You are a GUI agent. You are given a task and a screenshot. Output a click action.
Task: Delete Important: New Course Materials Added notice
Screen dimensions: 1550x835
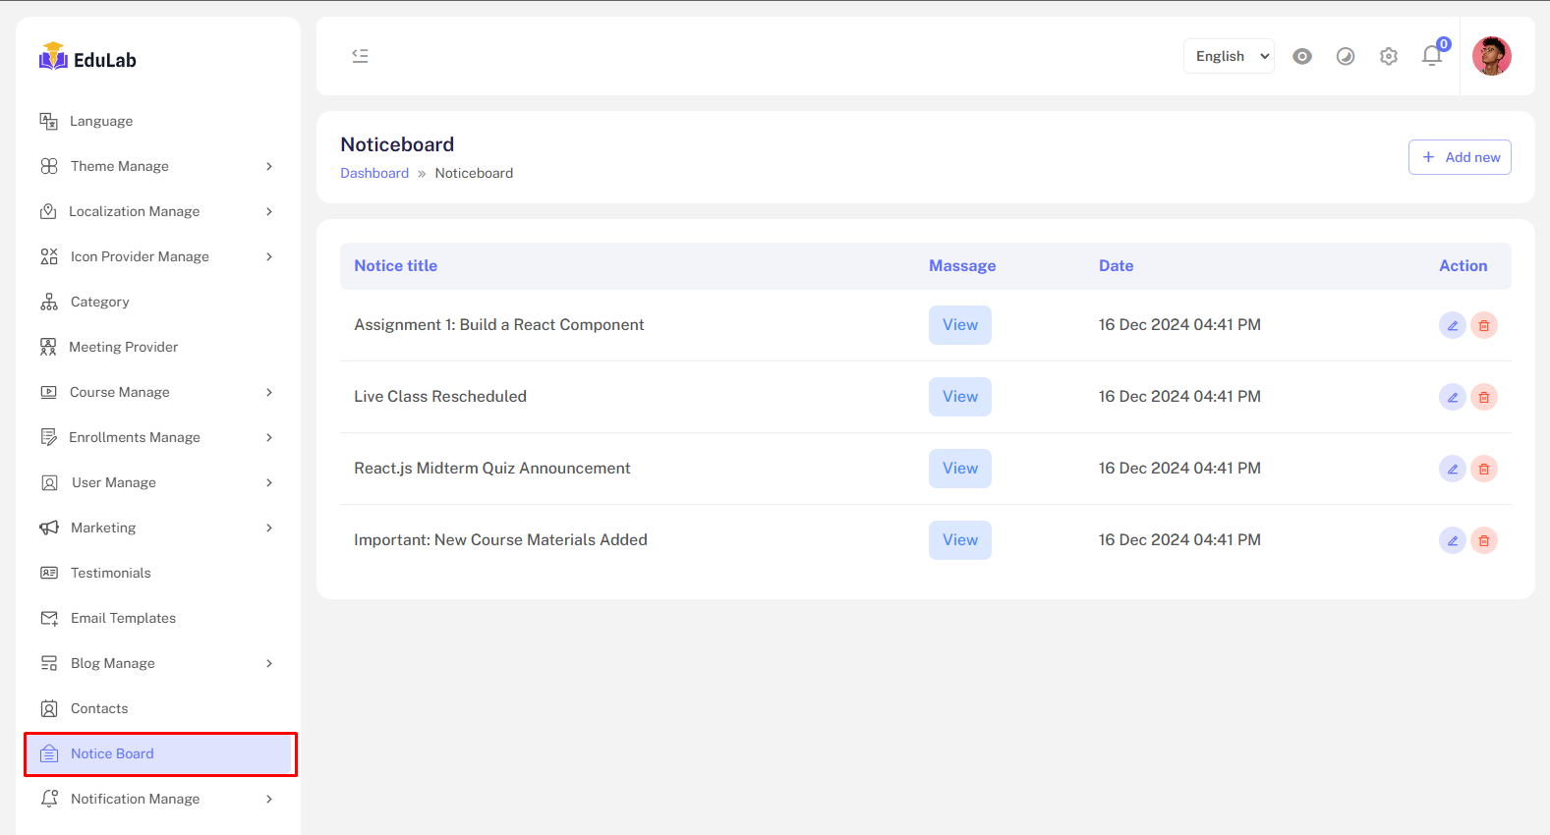click(1483, 540)
